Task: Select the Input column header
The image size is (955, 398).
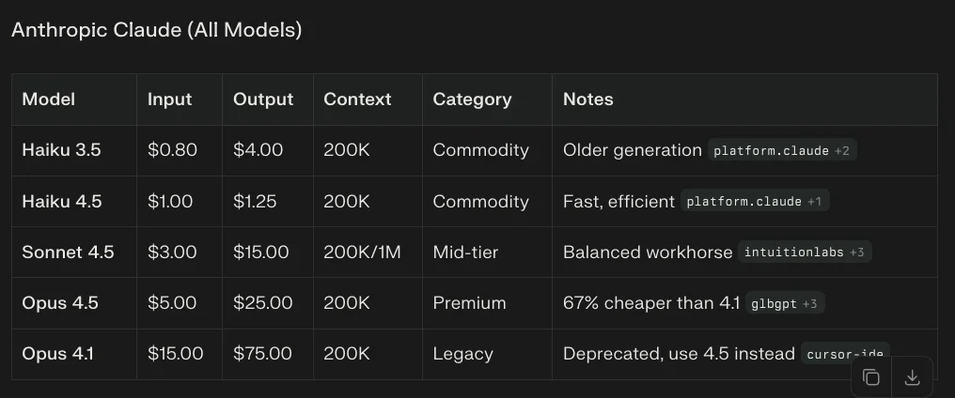Action: tap(169, 99)
